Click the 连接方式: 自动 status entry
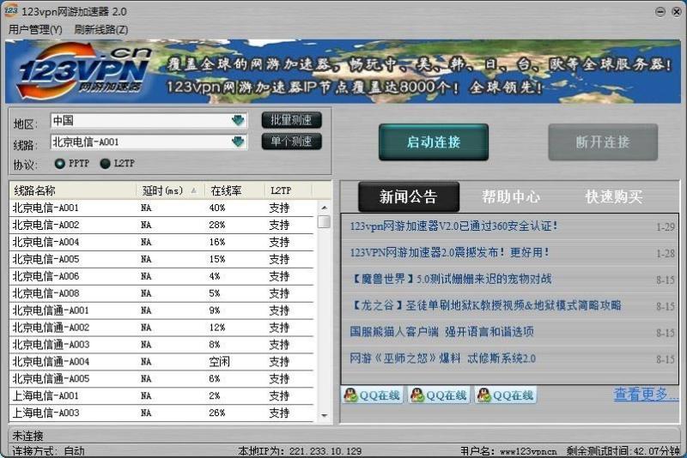This screenshot has height=458, width=687. [x=48, y=451]
